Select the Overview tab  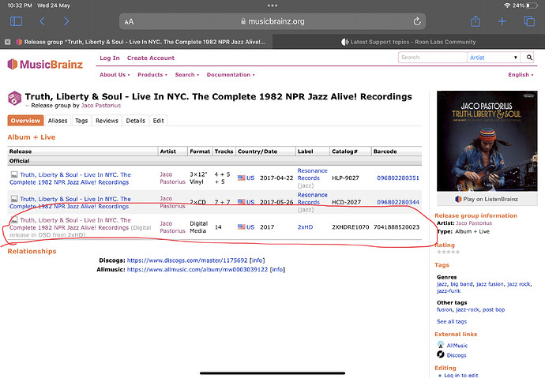click(x=25, y=121)
